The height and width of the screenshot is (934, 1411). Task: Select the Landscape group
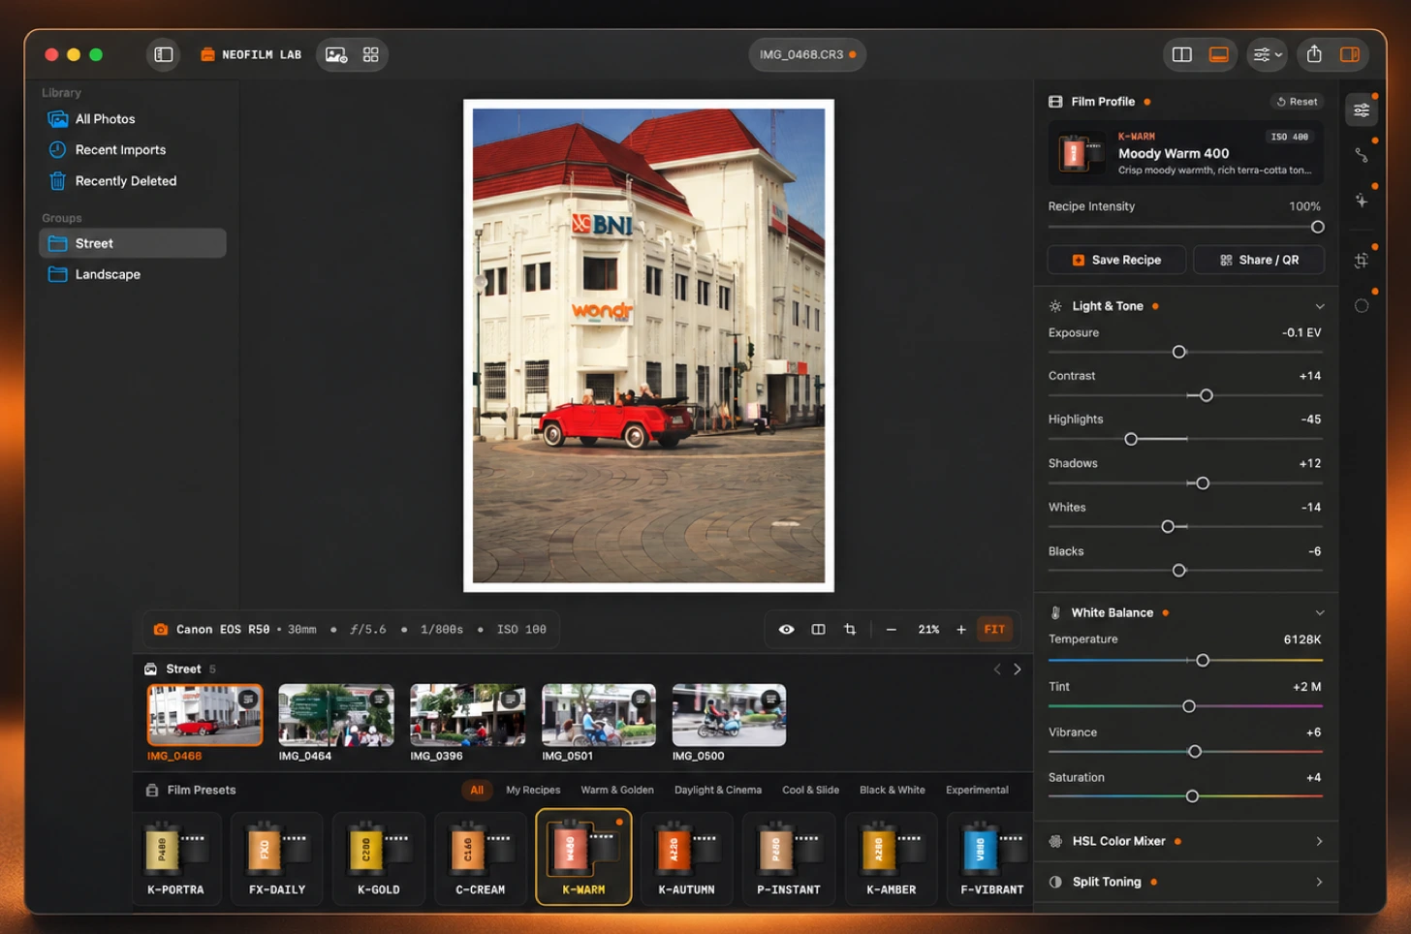click(x=133, y=274)
